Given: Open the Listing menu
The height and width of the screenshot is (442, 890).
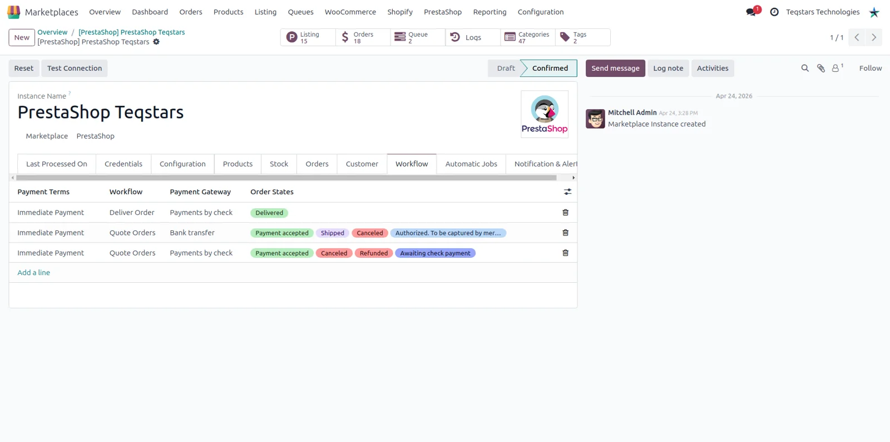Looking at the screenshot, I should [265, 12].
